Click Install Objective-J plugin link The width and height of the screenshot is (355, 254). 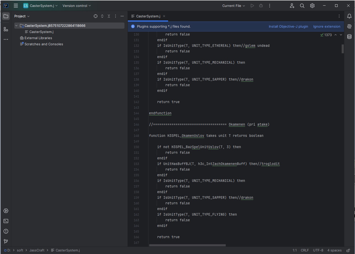point(288,26)
